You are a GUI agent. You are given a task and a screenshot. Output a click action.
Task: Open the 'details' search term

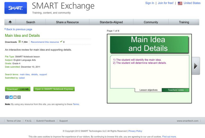coord(34,74)
